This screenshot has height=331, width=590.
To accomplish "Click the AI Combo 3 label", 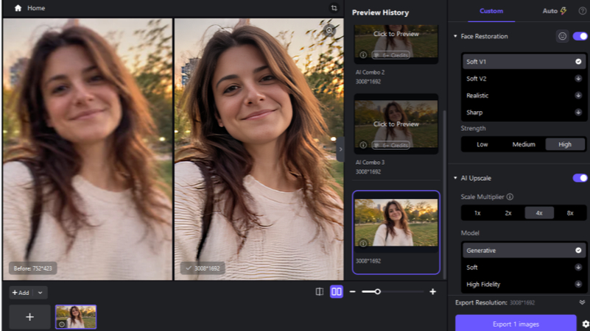I will pos(370,163).
